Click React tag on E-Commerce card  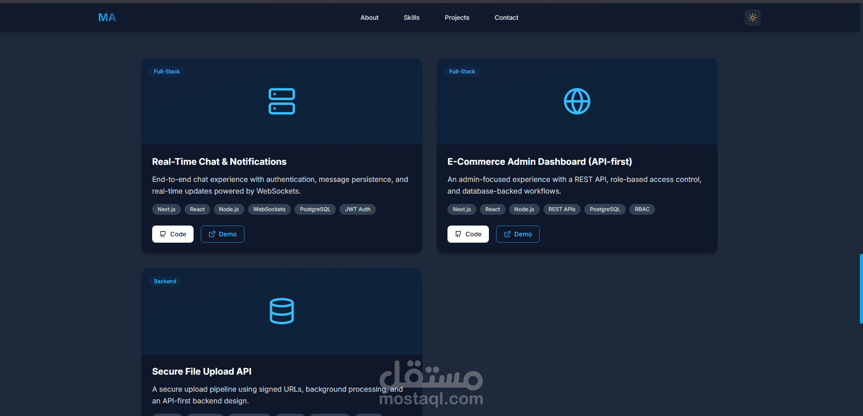(492, 209)
